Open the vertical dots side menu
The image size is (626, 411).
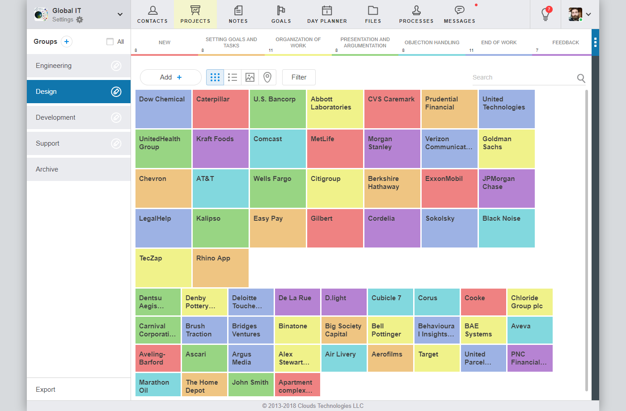pos(595,42)
